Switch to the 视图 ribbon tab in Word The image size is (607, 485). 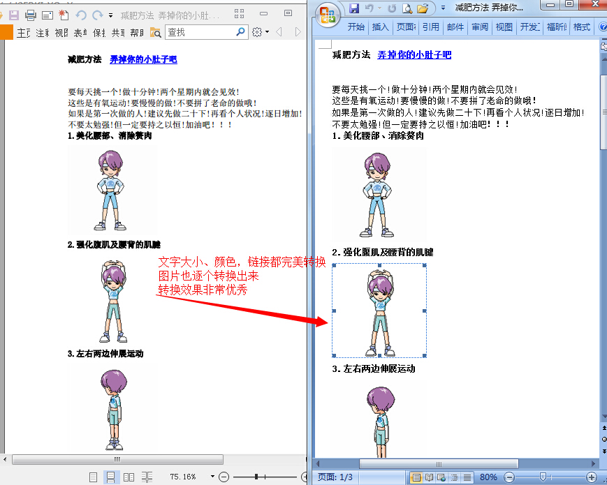(x=504, y=27)
